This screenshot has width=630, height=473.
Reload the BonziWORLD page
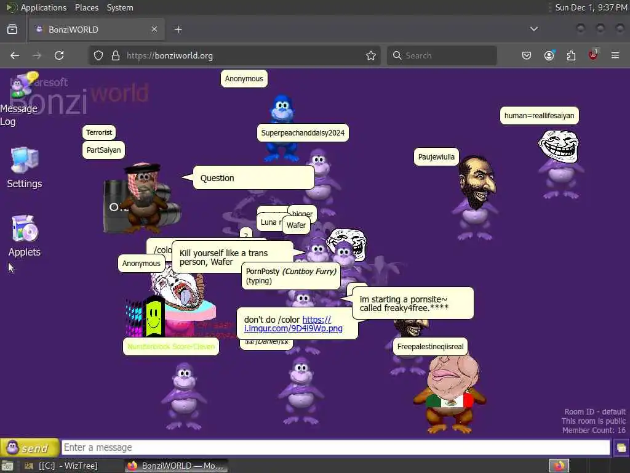pyautogui.click(x=59, y=55)
